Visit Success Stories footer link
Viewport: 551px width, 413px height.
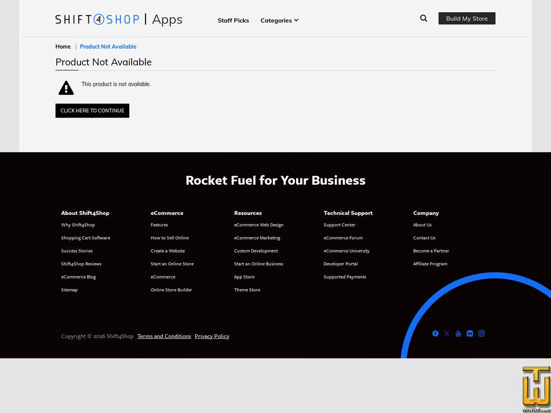pyautogui.click(x=77, y=251)
